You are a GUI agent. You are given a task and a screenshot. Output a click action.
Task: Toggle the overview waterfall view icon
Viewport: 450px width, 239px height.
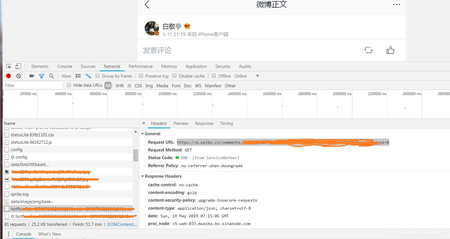tap(88, 76)
